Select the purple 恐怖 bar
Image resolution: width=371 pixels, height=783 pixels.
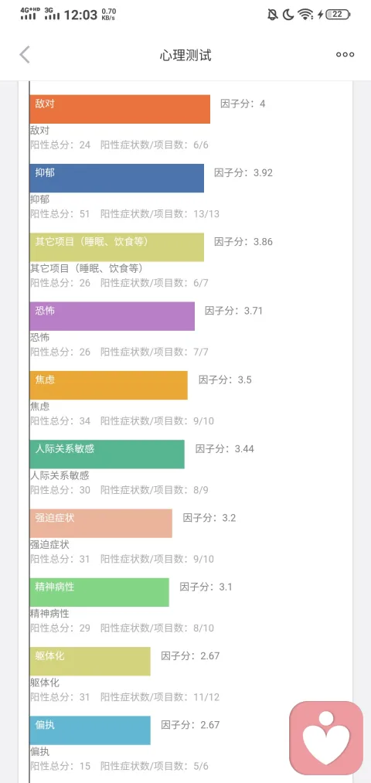click(112, 316)
